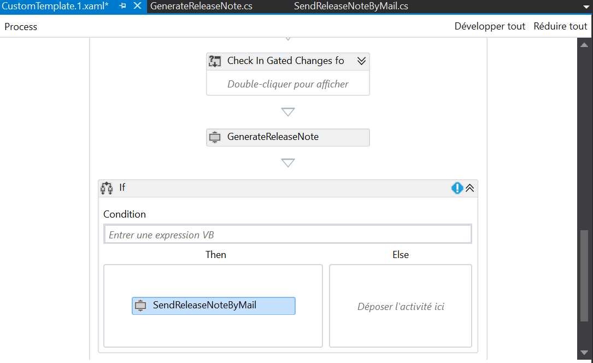Expand the Check In Gated Changes activity
This screenshot has height=363, width=593.
362,61
